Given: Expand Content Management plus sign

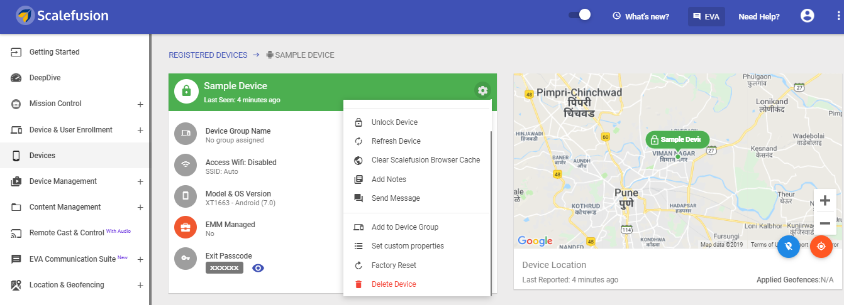Looking at the screenshot, I should [x=140, y=207].
